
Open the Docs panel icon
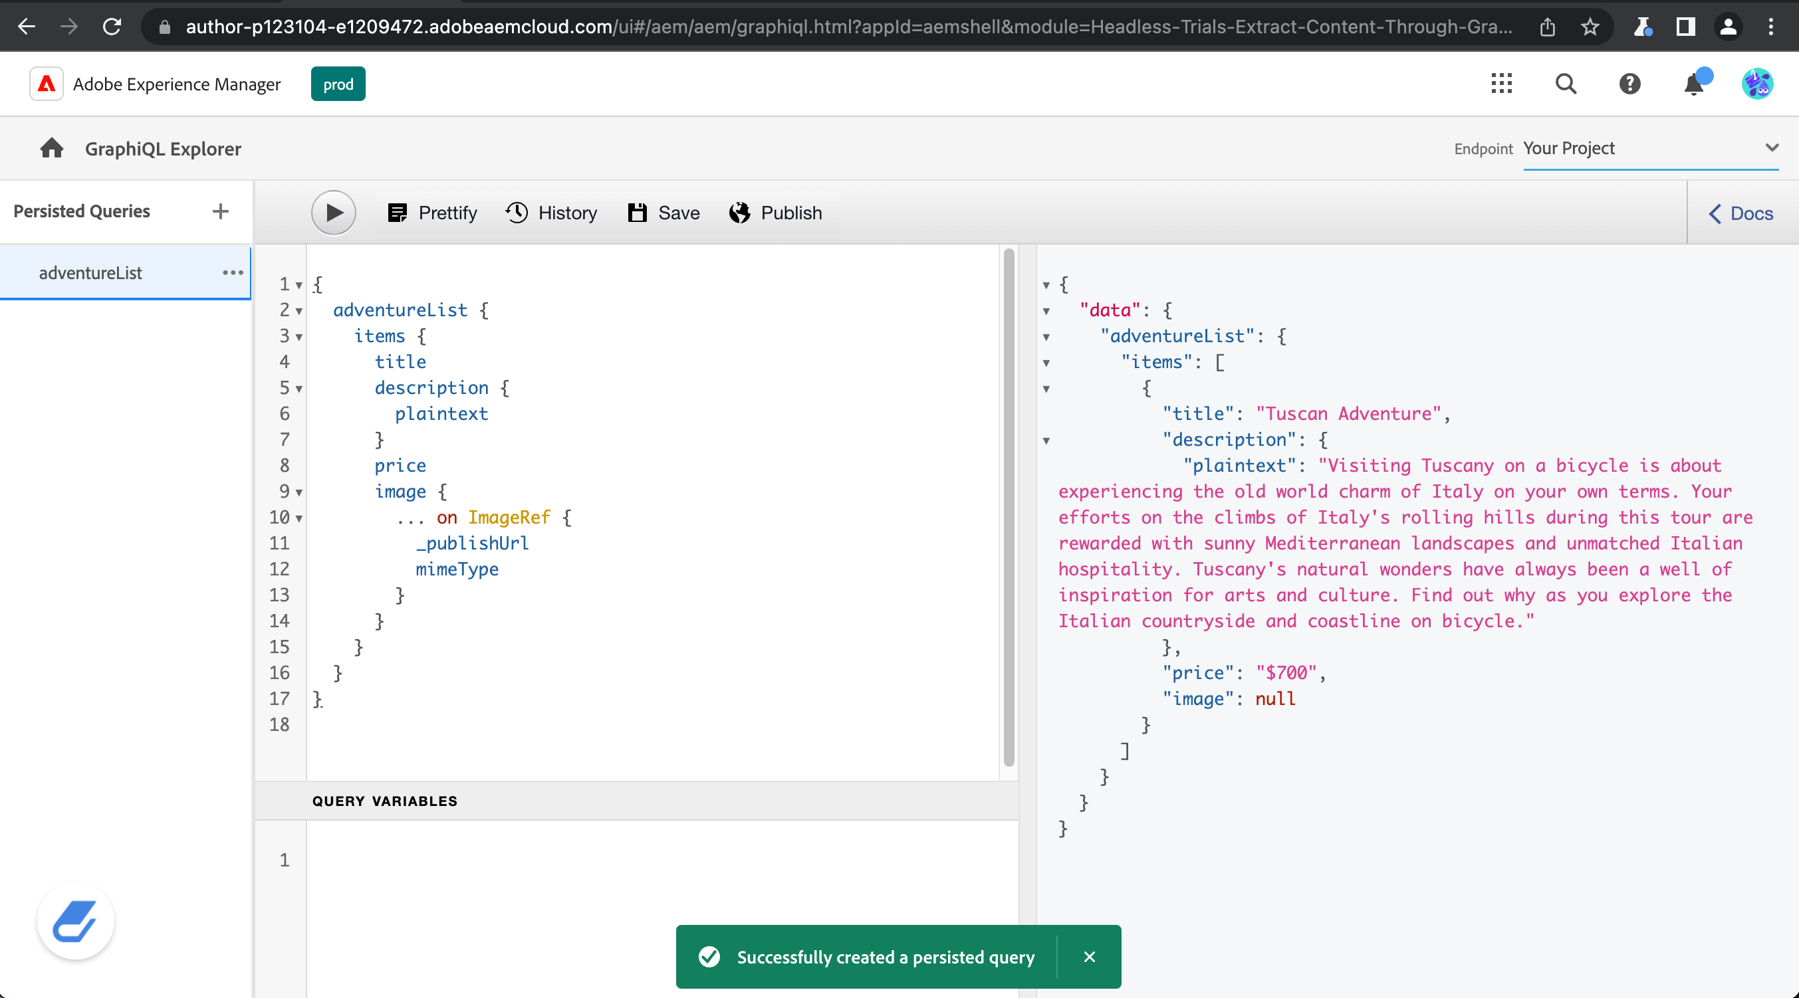coord(1740,213)
